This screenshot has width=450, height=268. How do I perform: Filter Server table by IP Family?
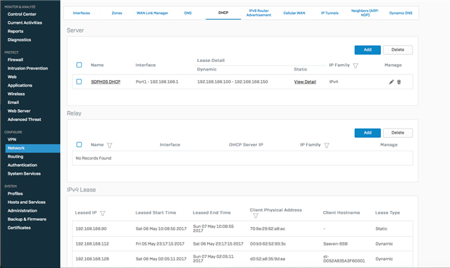click(356, 65)
